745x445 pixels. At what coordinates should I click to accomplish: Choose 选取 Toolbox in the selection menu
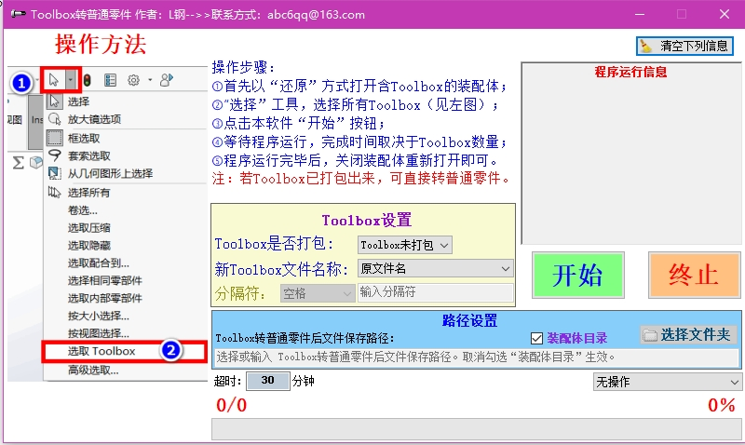coord(102,351)
